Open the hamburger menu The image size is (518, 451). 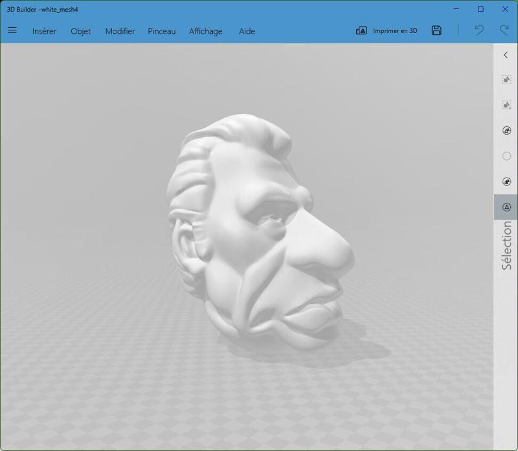click(12, 30)
